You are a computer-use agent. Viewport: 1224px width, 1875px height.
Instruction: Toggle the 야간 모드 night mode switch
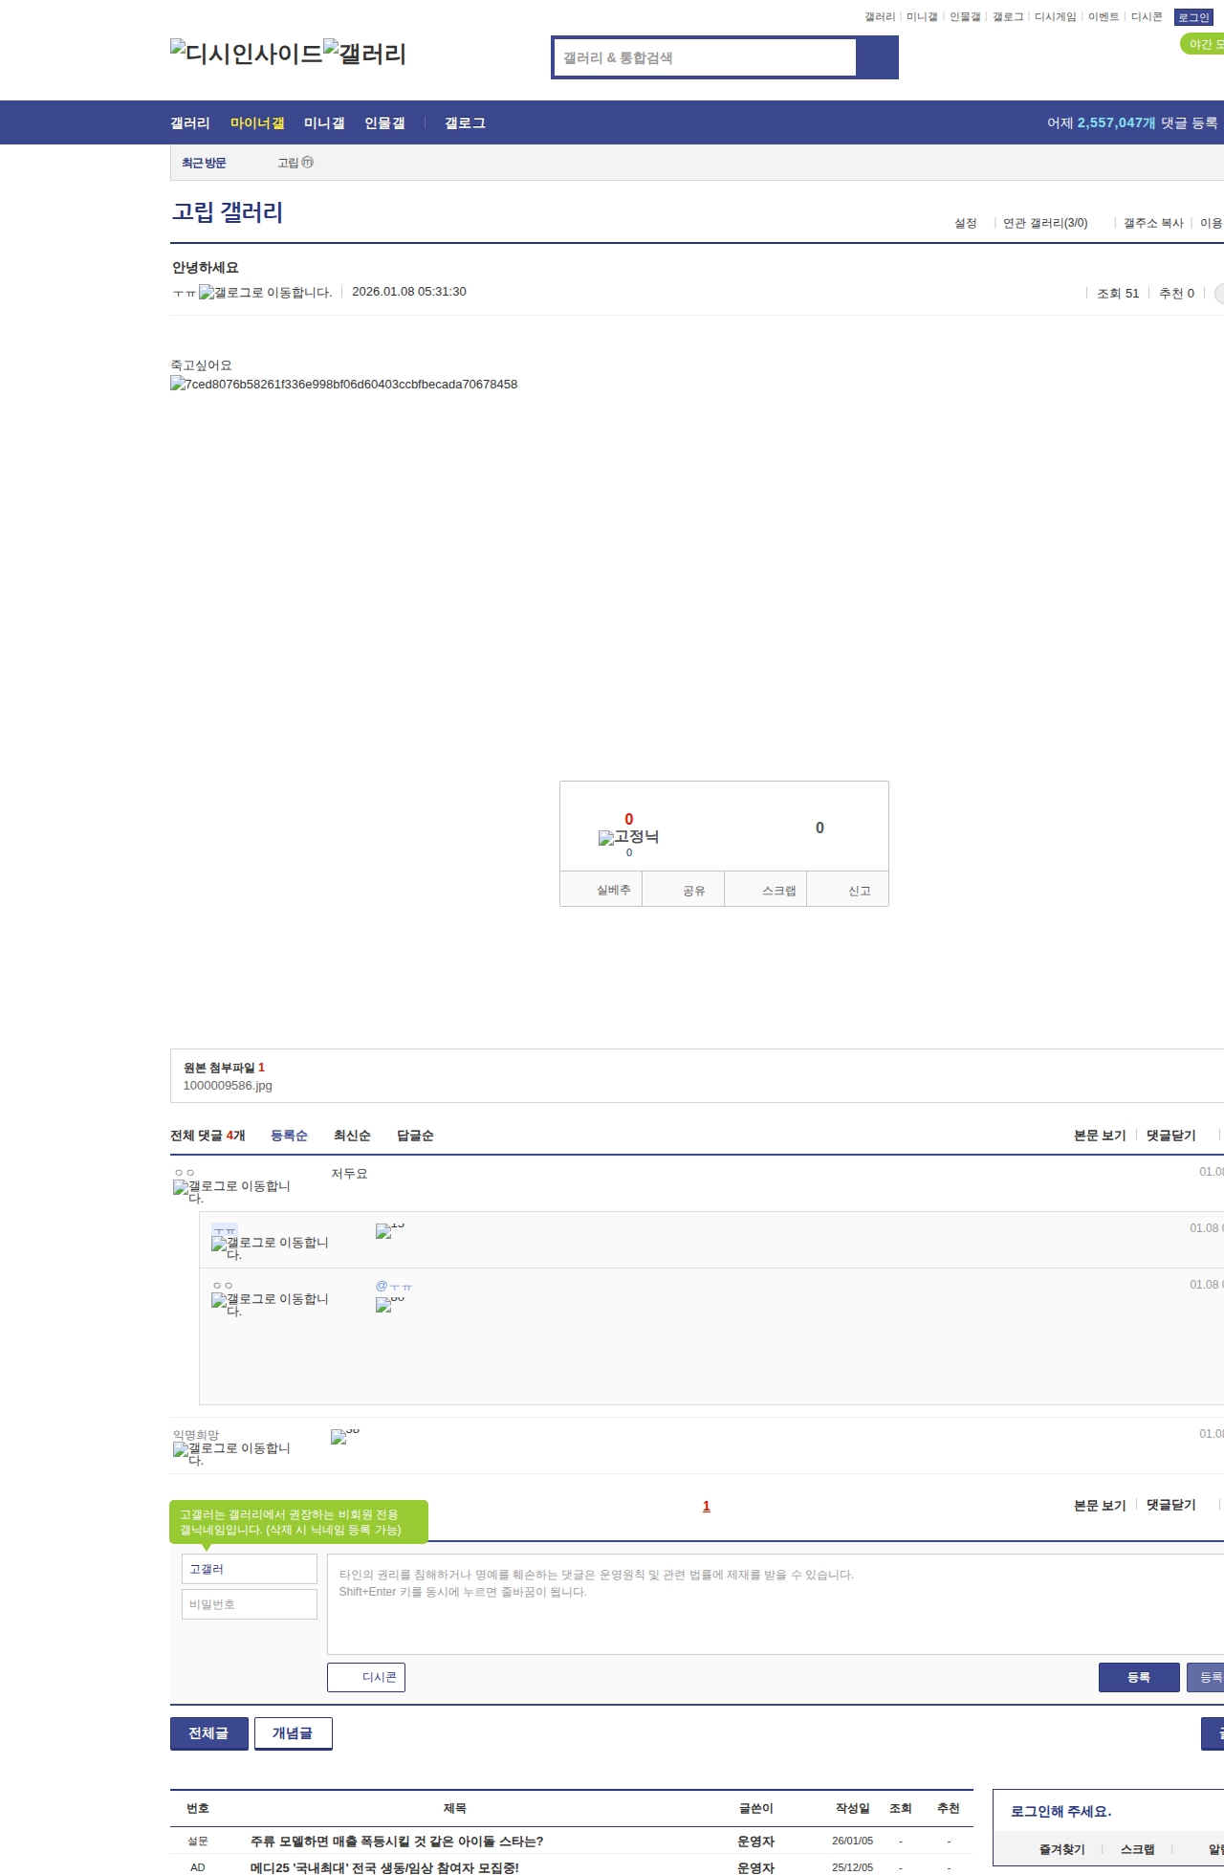point(1203,44)
